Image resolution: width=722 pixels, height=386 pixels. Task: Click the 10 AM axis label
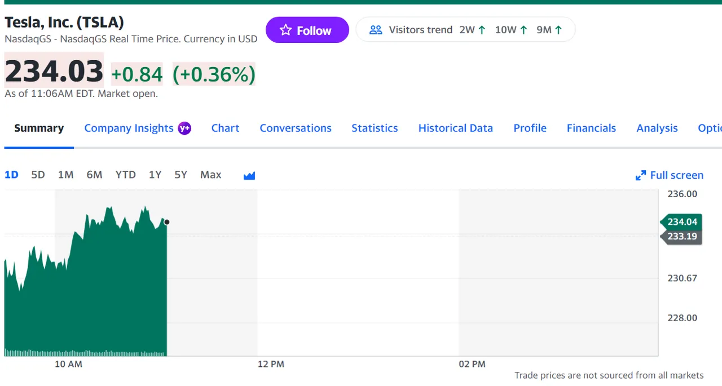68,364
